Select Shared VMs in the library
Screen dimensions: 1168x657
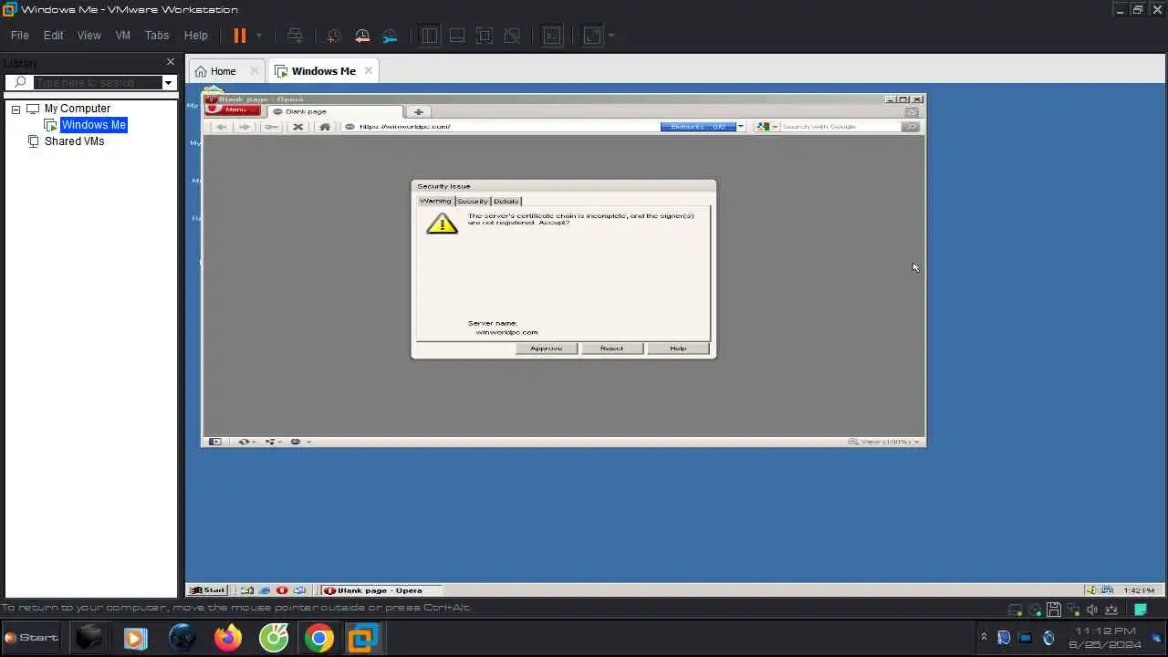pos(74,141)
